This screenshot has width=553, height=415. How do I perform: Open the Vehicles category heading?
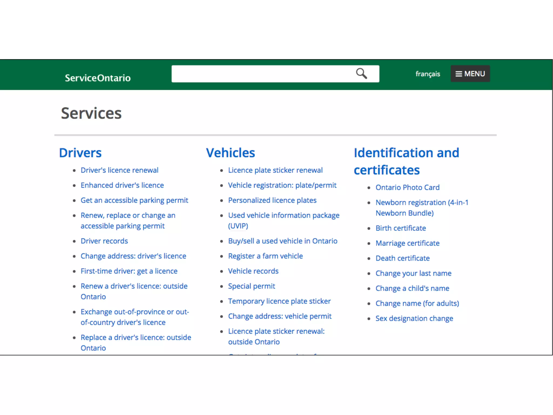coord(230,153)
